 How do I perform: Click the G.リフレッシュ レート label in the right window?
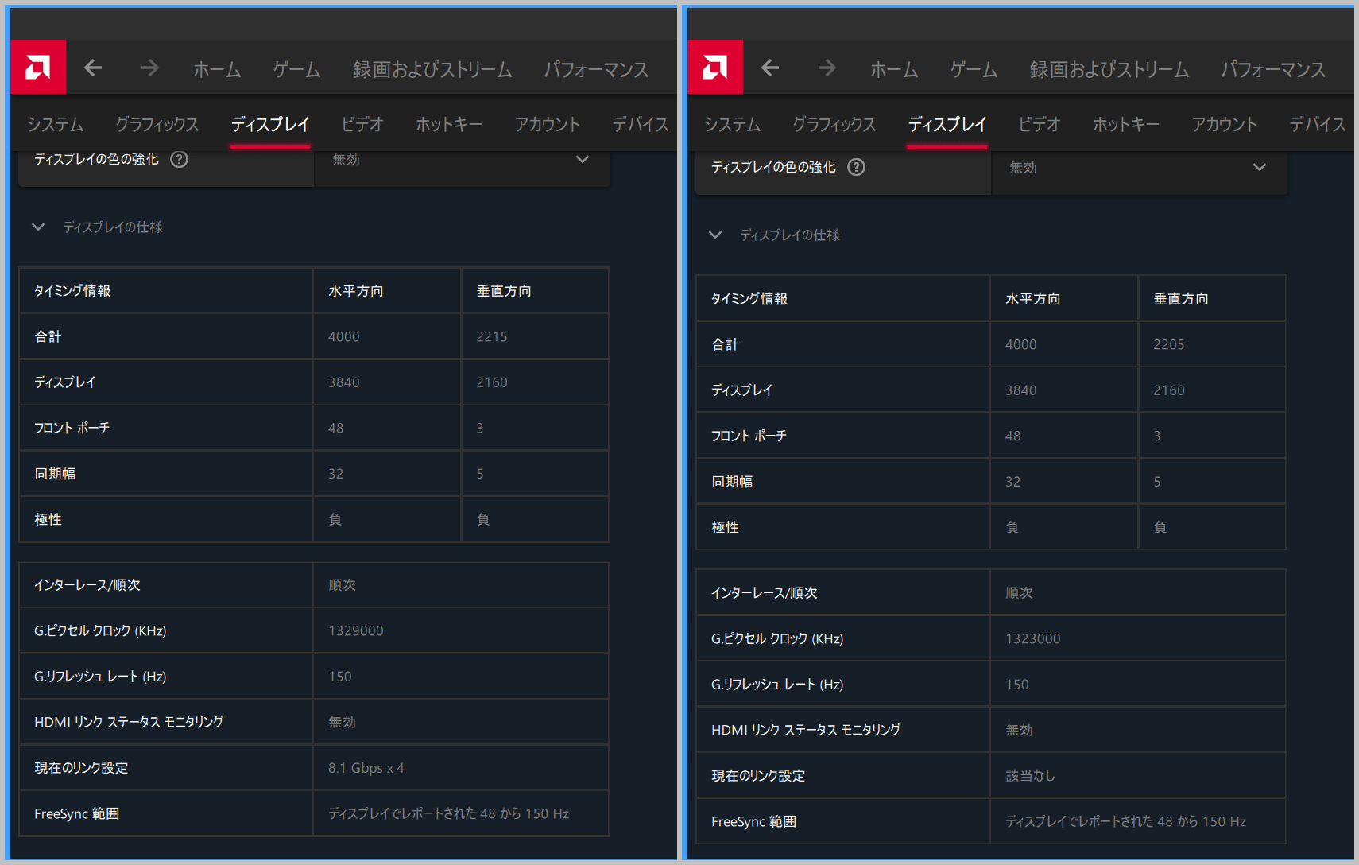(777, 685)
